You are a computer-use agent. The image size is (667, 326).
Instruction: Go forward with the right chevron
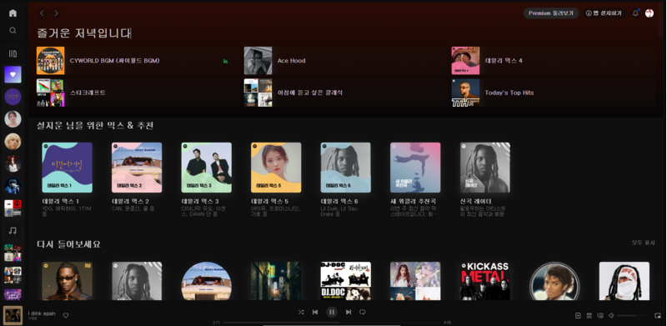tap(56, 13)
